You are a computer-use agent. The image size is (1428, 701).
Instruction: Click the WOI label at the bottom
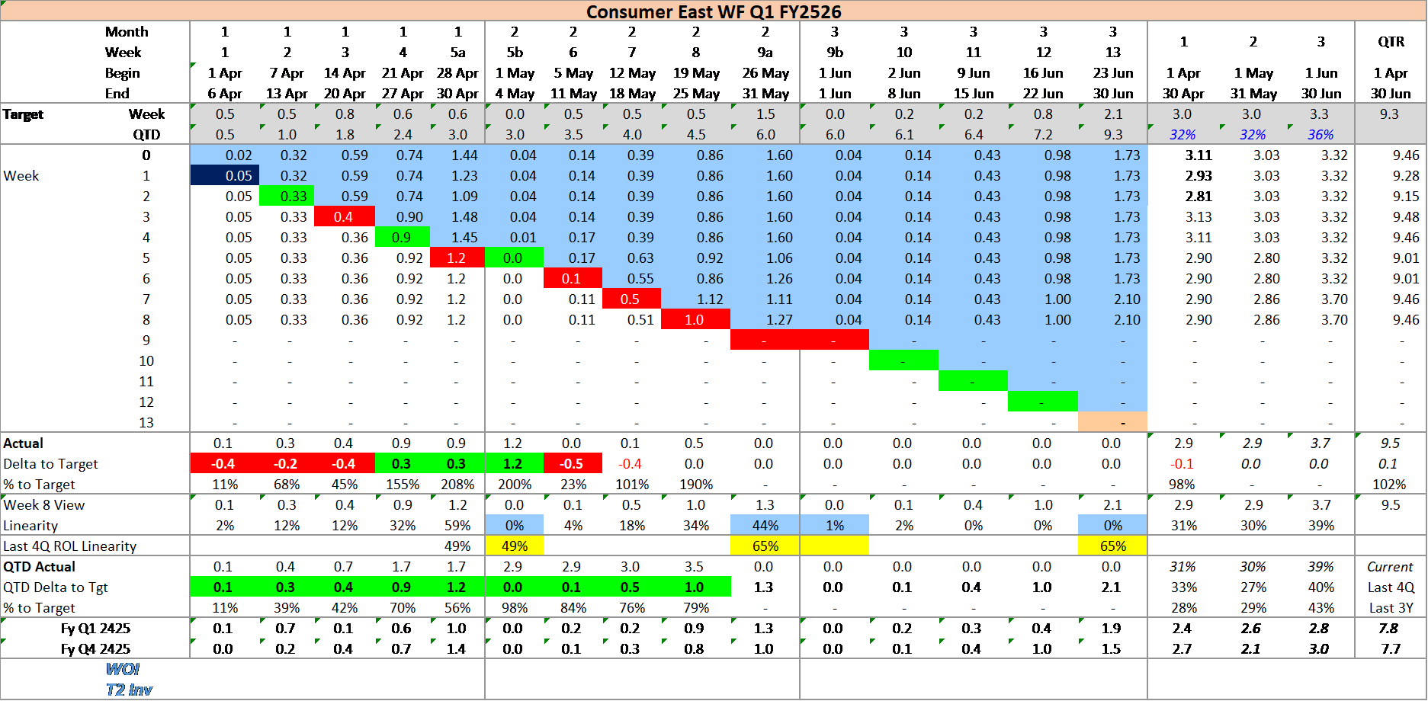click(x=122, y=668)
